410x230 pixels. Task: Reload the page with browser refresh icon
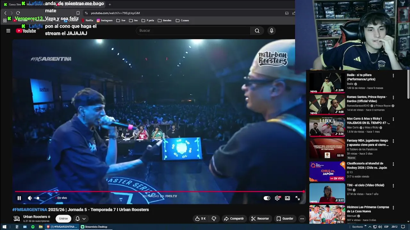(x=18, y=13)
